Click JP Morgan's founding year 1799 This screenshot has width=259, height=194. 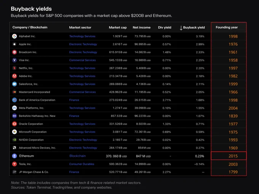(x=233, y=172)
